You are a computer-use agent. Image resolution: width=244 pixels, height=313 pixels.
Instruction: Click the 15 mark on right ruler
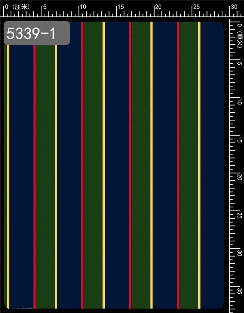point(239,139)
